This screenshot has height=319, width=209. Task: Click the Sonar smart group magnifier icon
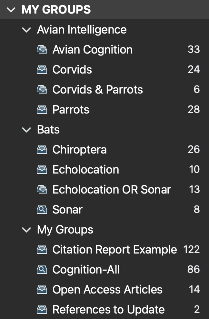42,210
